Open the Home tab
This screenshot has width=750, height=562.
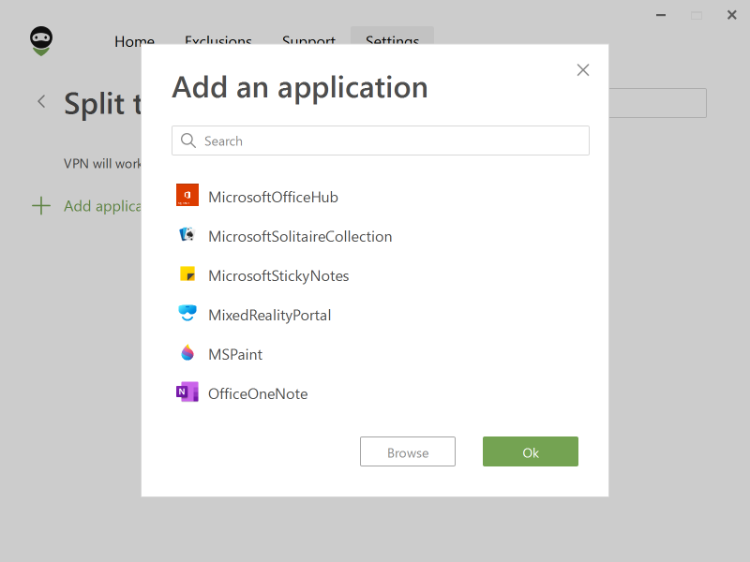point(134,39)
